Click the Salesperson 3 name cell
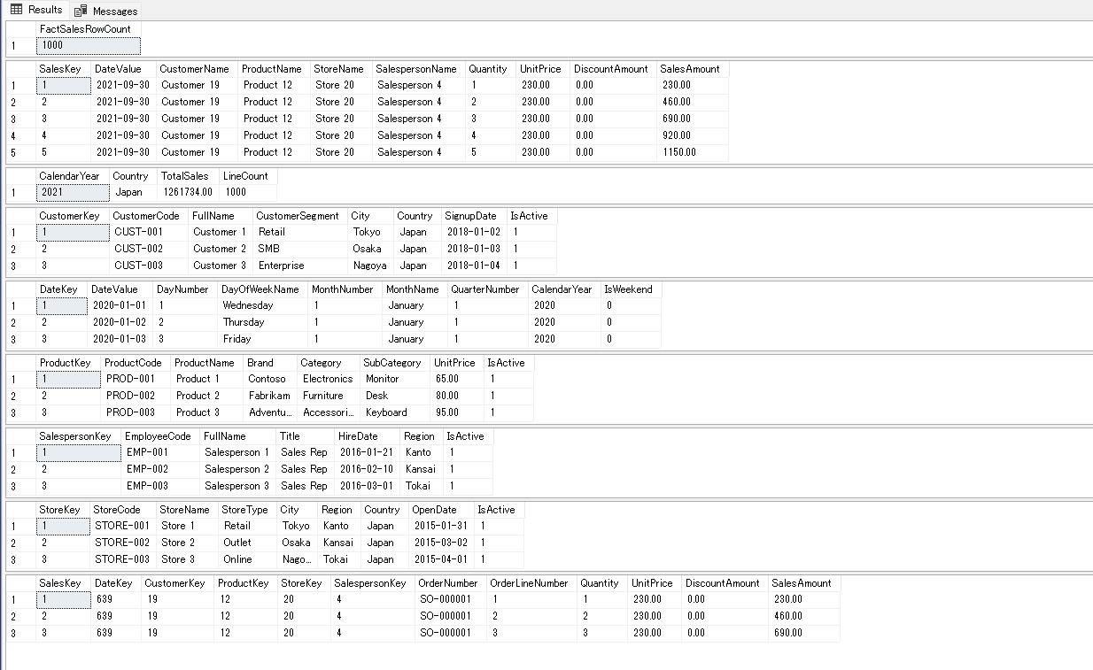 tap(237, 486)
